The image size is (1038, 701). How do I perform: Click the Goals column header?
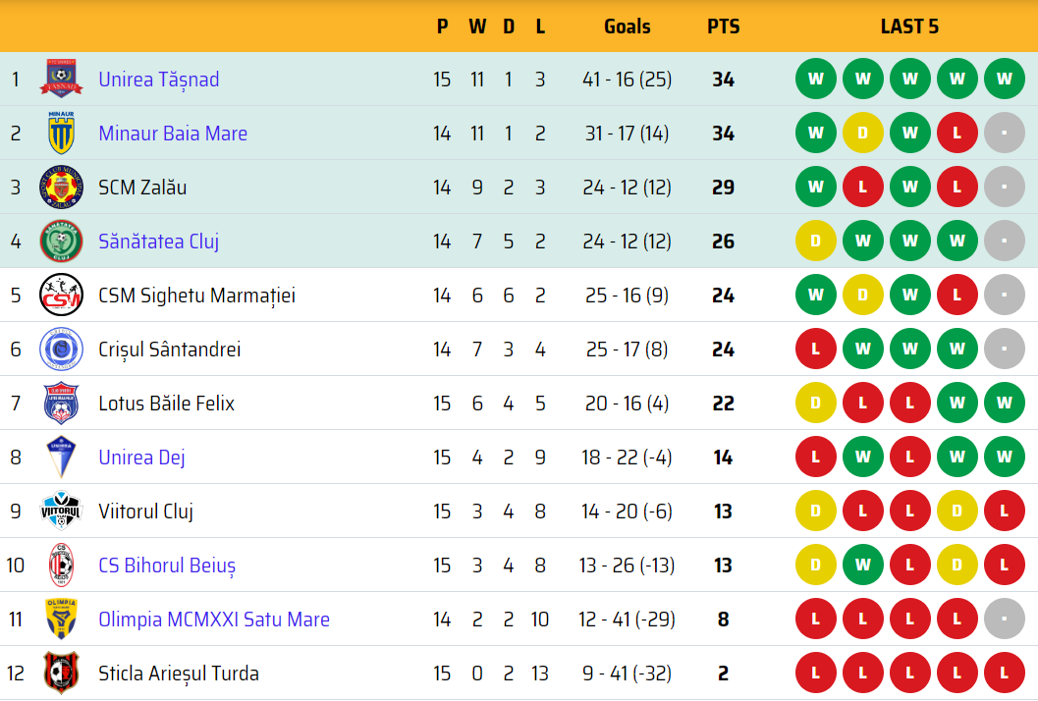628,27
